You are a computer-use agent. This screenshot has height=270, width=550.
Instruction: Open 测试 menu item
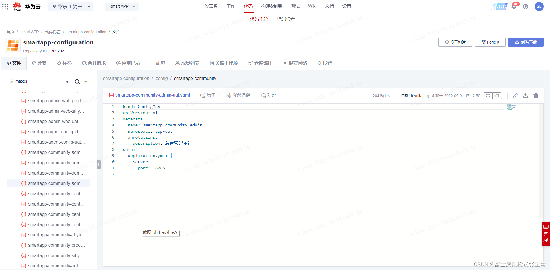click(295, 6)
